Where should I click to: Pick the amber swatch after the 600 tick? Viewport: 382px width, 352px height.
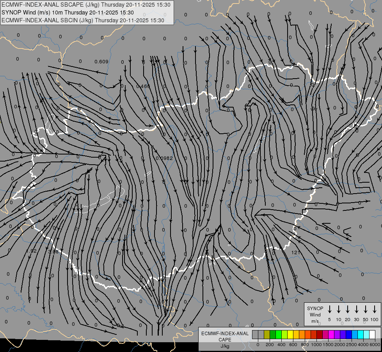click(x=296, y=334)
